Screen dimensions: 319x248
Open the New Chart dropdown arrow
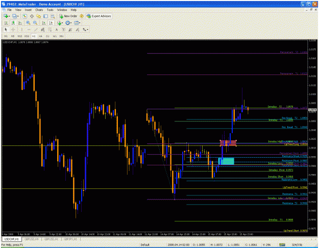(x=9, y=16)
